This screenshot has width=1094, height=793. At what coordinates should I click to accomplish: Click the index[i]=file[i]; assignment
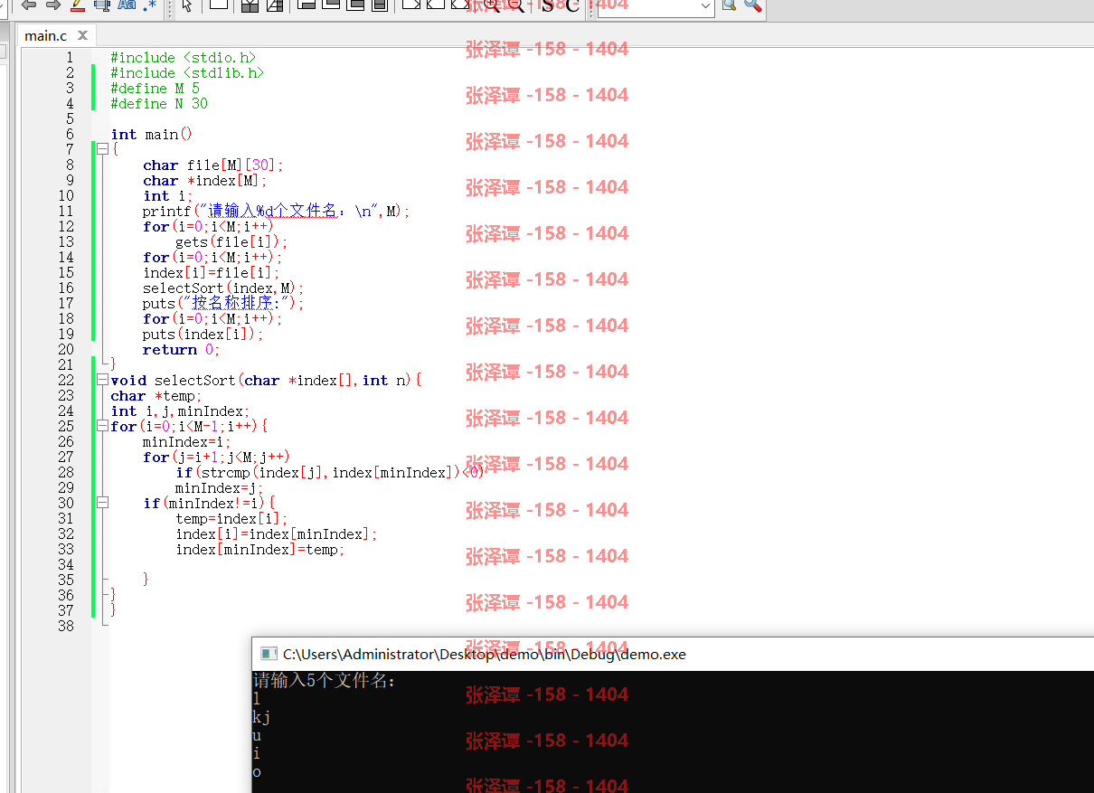coord(212,273)
